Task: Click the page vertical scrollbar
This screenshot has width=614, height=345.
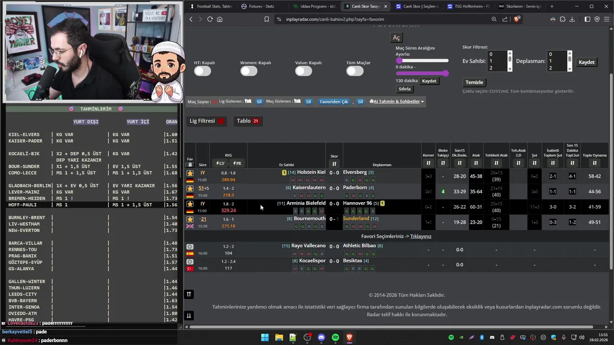Action: (x=611, y=170)
